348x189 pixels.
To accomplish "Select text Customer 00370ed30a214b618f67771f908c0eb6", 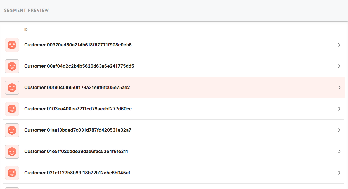I will (78, 45).
